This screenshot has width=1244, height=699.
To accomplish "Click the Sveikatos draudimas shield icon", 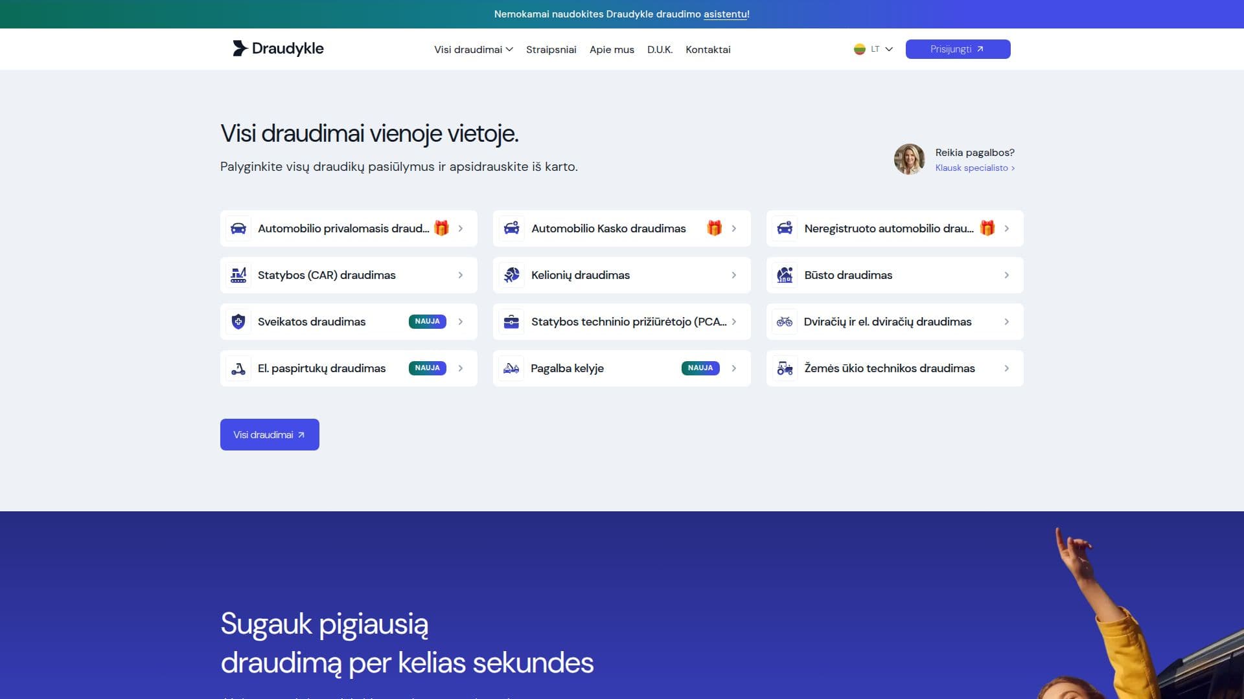I will (238, 322).
